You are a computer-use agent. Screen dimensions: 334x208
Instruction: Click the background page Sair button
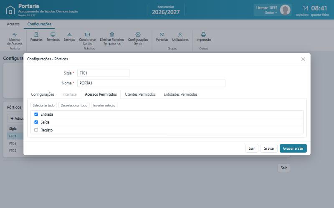(283, 168)
